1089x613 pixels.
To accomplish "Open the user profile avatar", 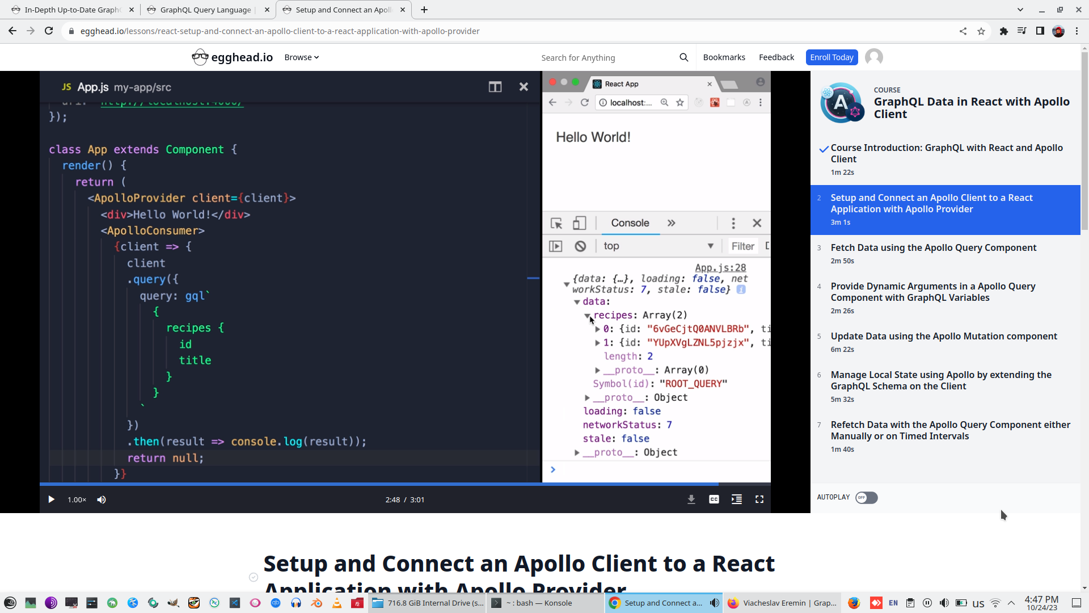I will [874, 57].
